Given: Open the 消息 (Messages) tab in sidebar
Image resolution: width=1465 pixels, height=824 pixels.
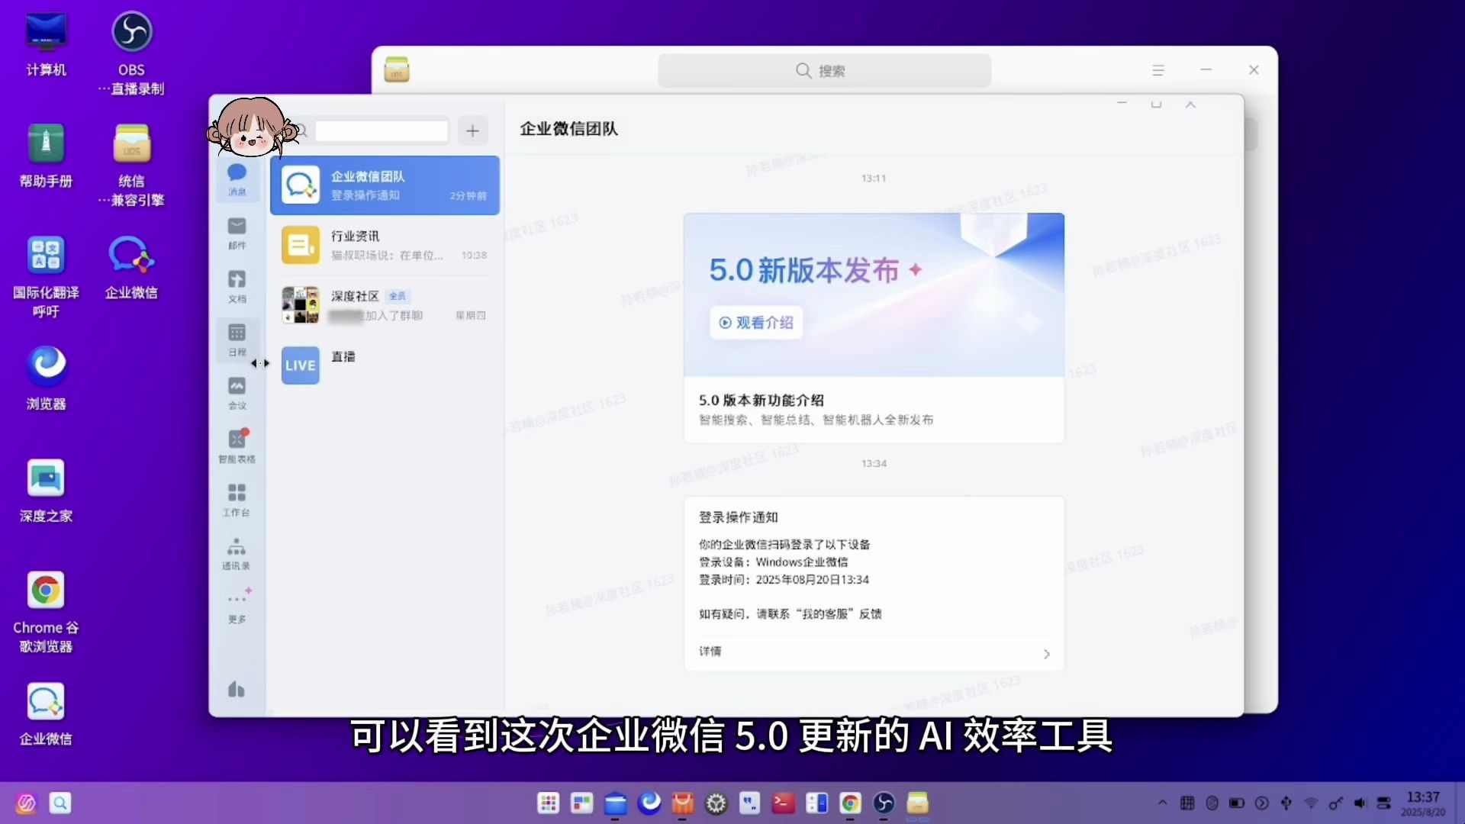Looking at the screenshot, I should [237, 180].
